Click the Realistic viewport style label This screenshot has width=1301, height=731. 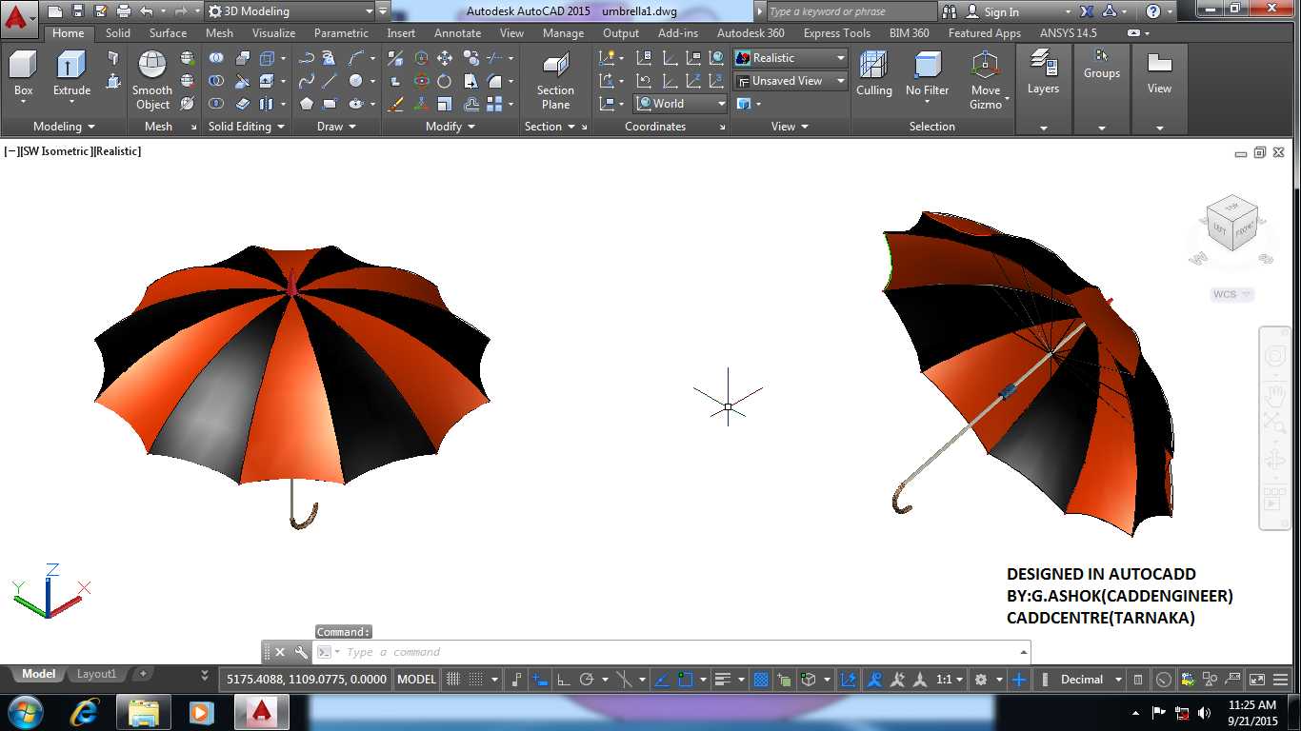tap(117, 151)
